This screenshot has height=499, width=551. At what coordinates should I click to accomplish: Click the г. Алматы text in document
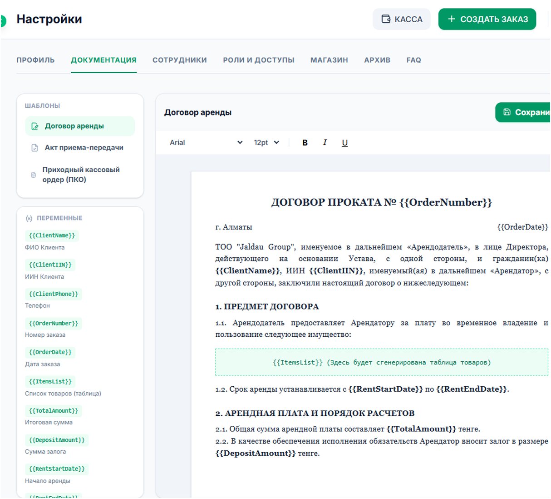click(234, 227)
